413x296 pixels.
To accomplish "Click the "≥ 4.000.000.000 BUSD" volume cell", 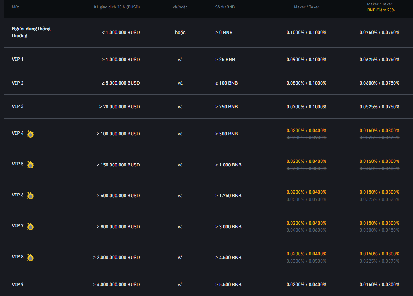I will coord(116,285).
